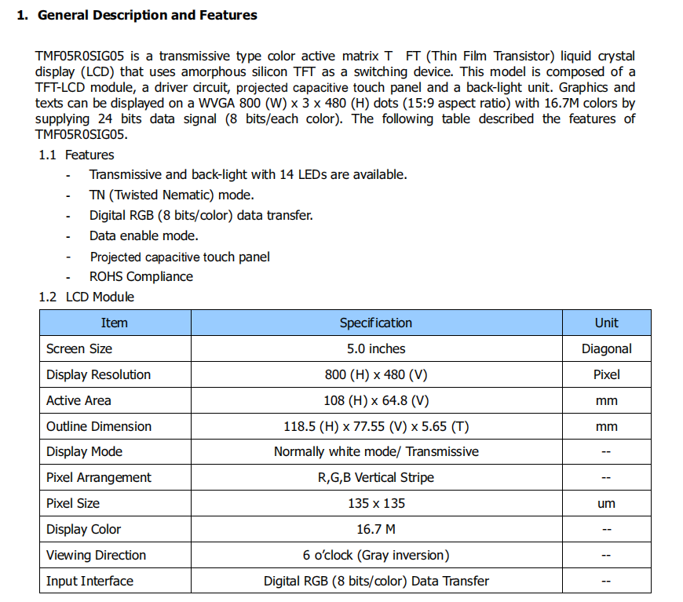Click "6 o'clock (Gray inversion)" value

point(376,556)
